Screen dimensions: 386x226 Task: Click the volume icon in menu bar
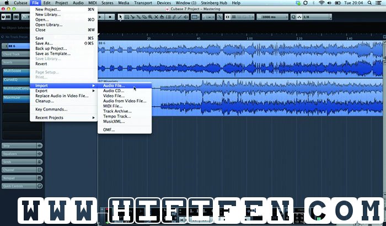(329, 3)
